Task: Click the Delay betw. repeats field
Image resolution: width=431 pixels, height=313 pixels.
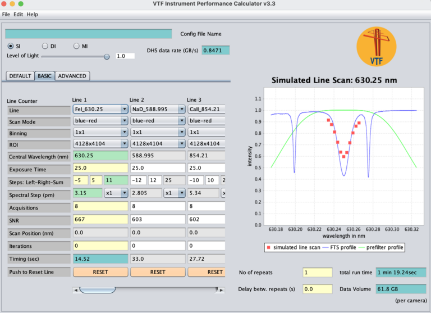Action: point(318,289)
